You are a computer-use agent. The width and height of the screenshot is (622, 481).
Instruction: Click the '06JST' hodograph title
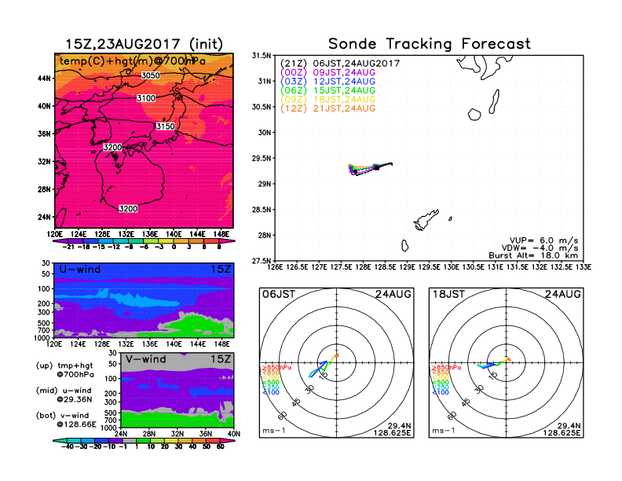279,294
